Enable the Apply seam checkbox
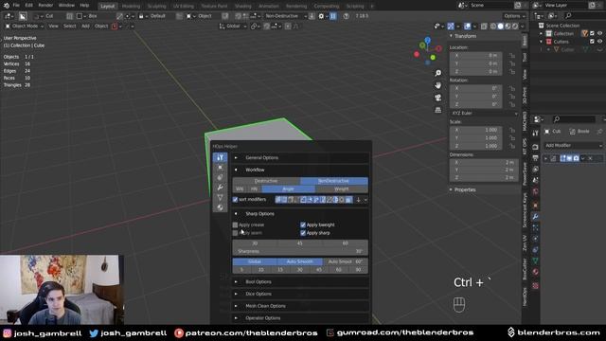 coord(235,233)
